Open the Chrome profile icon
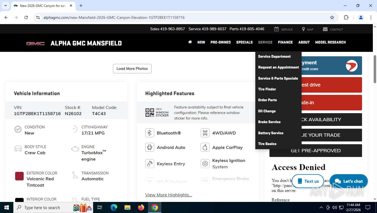 click(361, 17)
